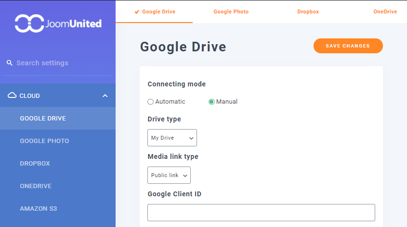Open the Media link type dropdown
Viewport: 407px width, 227px height.
click(169, 175)
